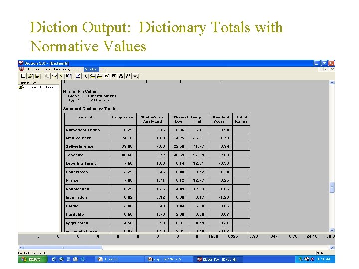
Task: Click the Satisfaction row label
Action: click(77, 189)
